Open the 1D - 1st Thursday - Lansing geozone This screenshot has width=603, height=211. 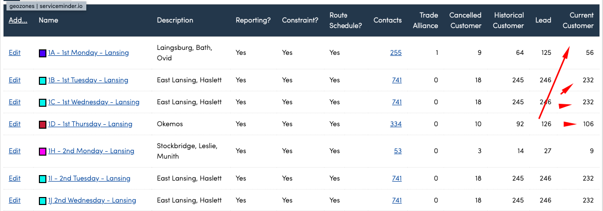tap(90, 124)
